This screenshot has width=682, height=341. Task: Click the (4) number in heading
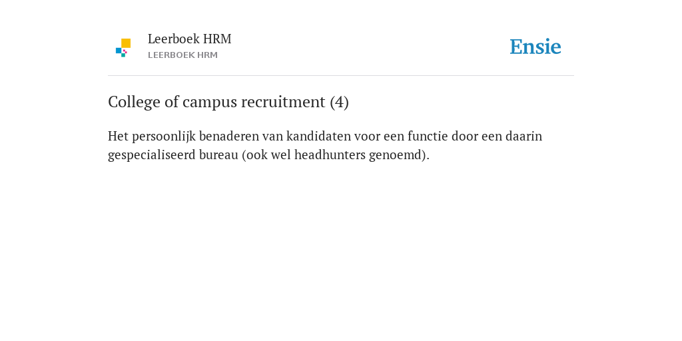pyautogui.click(x=339, y=102)
